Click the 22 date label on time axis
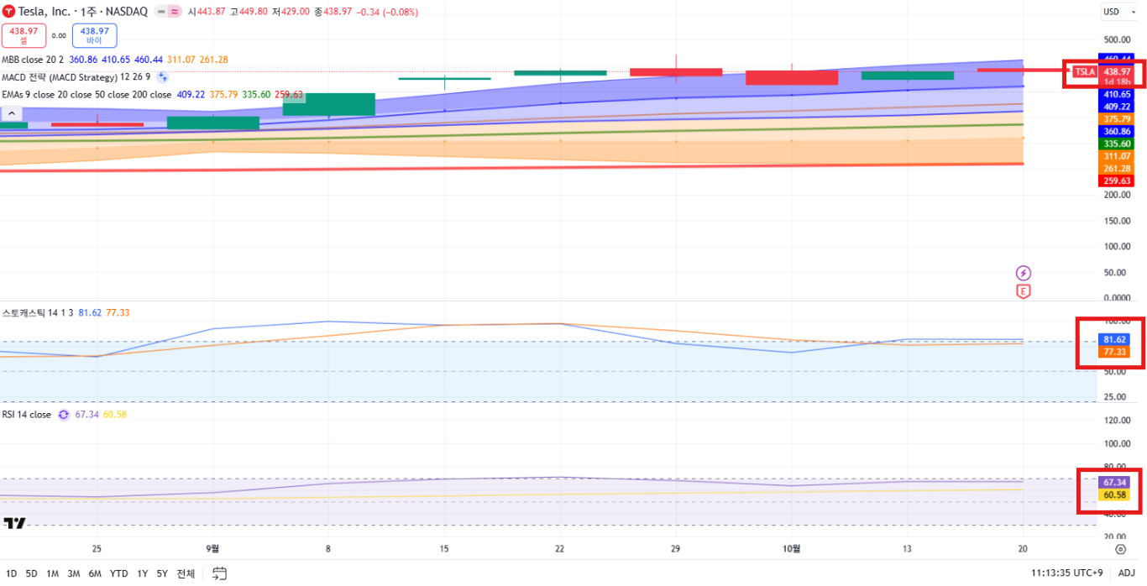The width and height of the screenshot is (1147, 586). click(x=559, y=548)
